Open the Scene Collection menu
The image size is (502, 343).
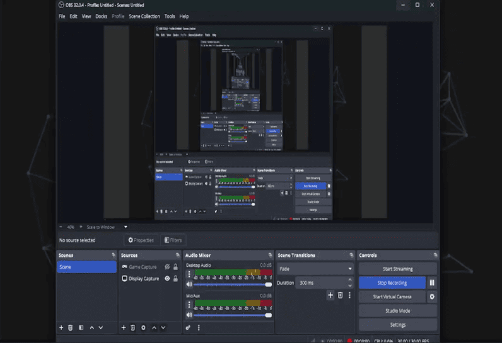click(x=144, y=16)
